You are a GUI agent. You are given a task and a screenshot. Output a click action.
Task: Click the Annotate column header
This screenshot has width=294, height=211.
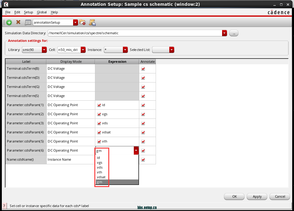pos(147,62)
